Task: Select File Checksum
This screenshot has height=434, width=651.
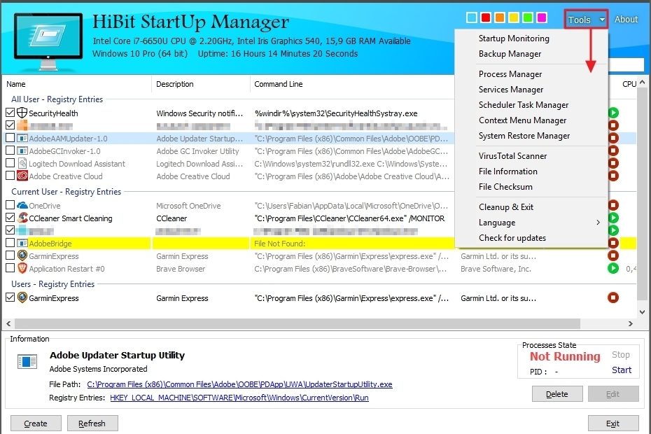Action: click(x=531, y=187)
